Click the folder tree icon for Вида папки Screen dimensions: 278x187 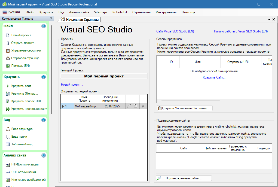8,137
